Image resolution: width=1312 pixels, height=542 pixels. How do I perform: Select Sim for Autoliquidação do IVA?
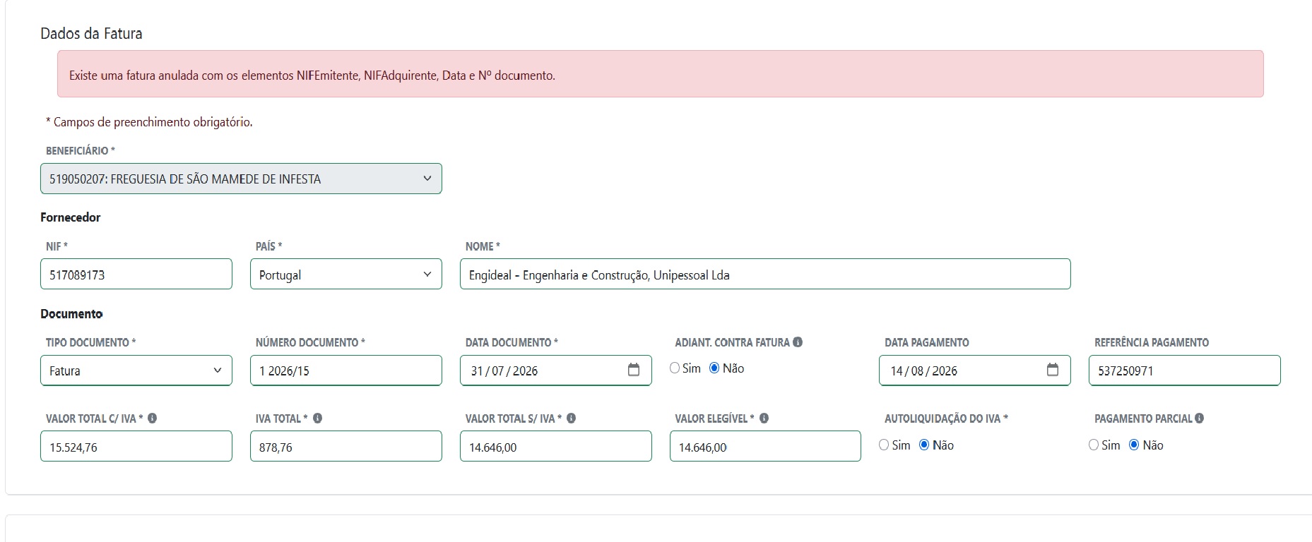click(884, 445)
